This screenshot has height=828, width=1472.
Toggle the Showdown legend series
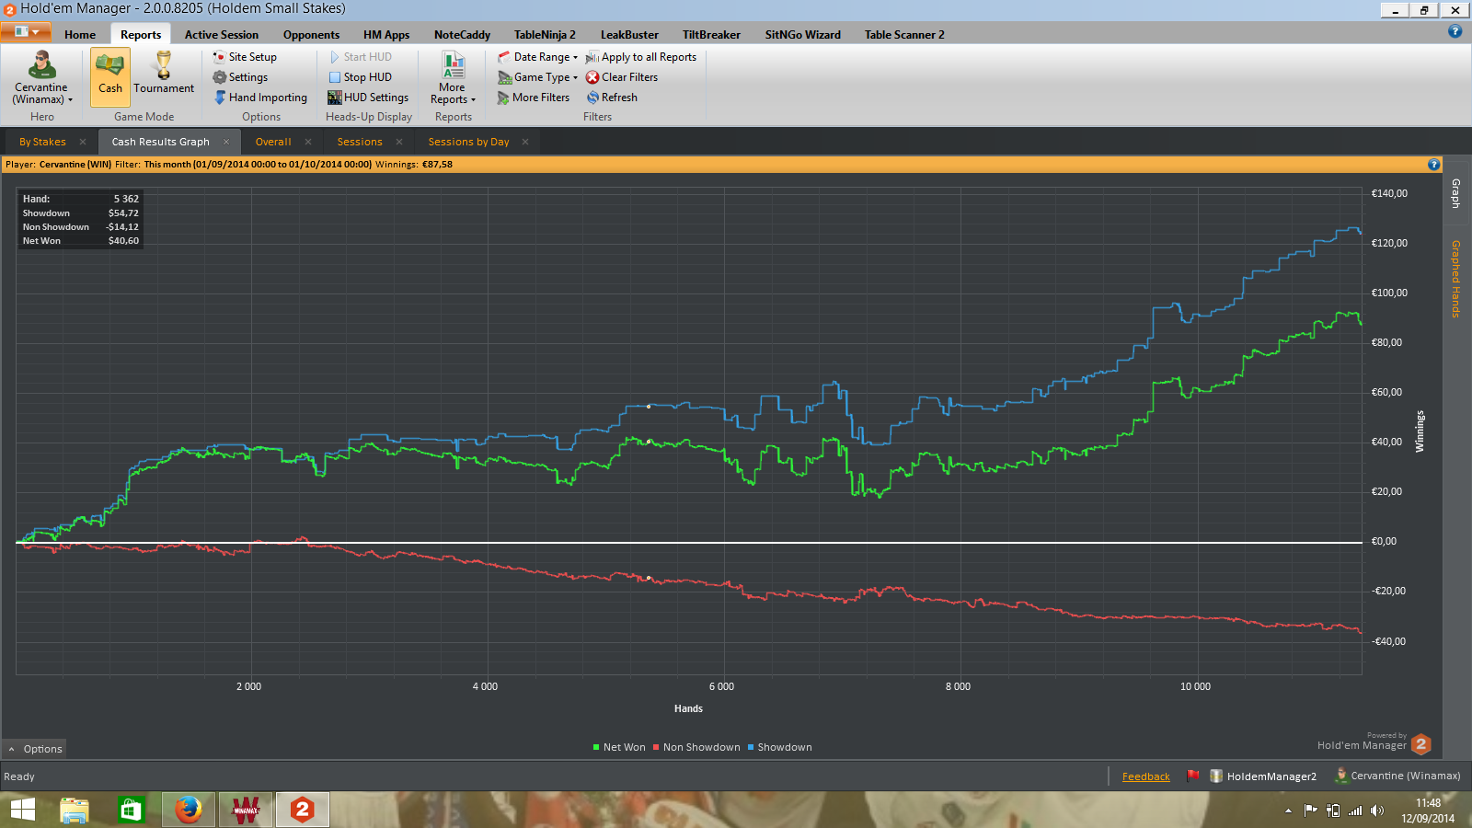click(780, 747)
